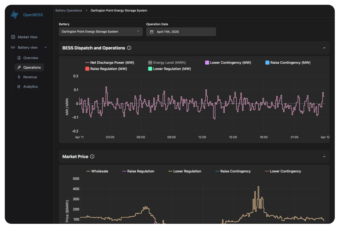Open the Battery selection dropdown
339x228 pixels.
[x=100, y=32]
